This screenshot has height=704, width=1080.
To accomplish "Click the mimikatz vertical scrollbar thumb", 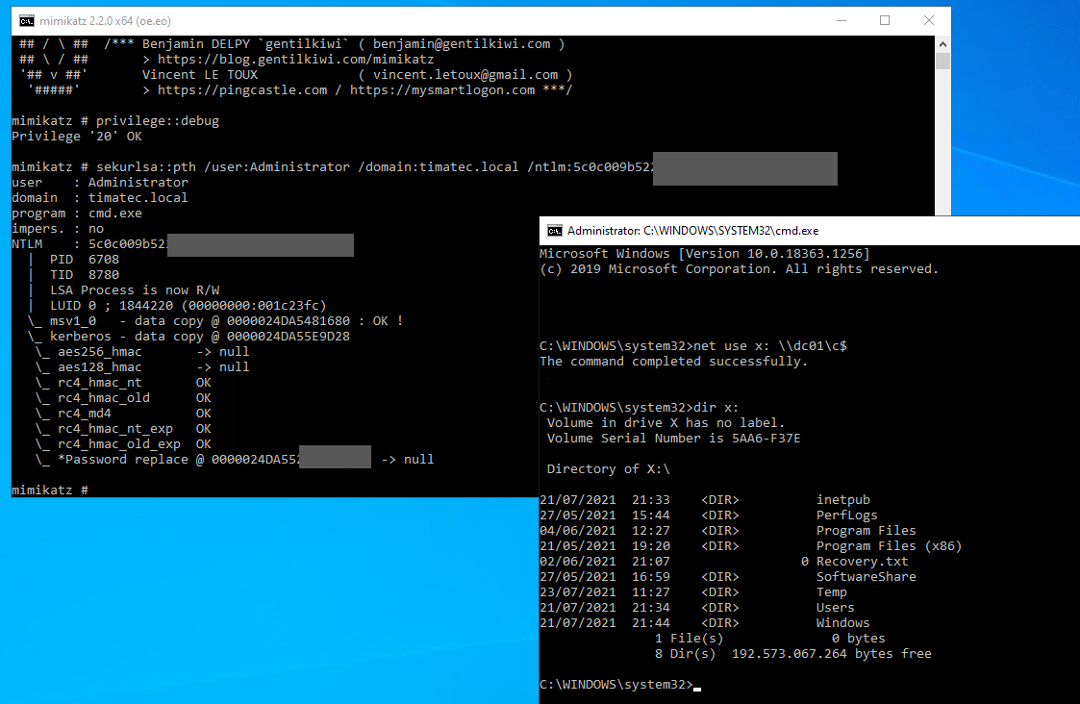I will point(942,61).
